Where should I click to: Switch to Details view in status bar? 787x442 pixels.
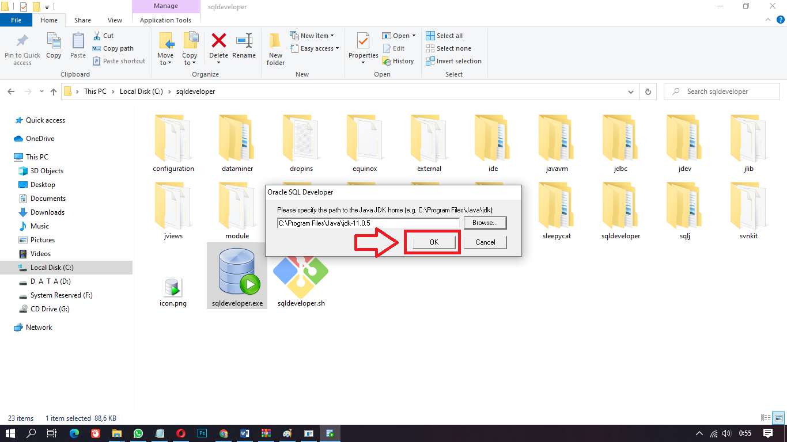click(x=766, y=418)
